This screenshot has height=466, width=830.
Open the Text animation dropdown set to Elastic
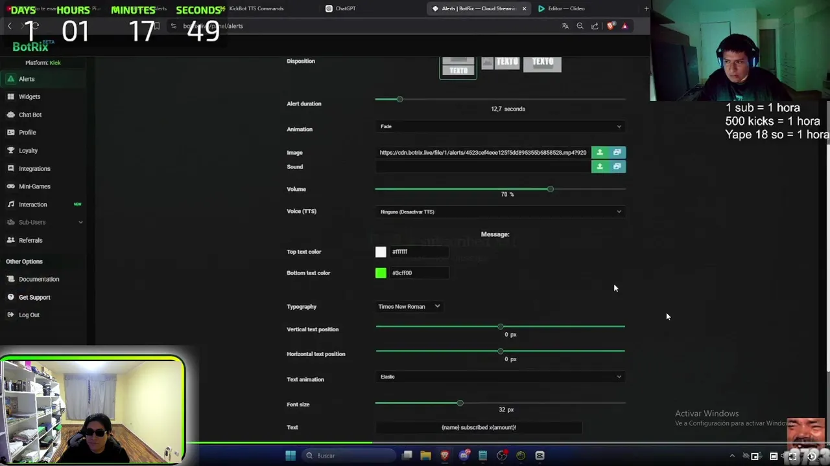point(500,377)
